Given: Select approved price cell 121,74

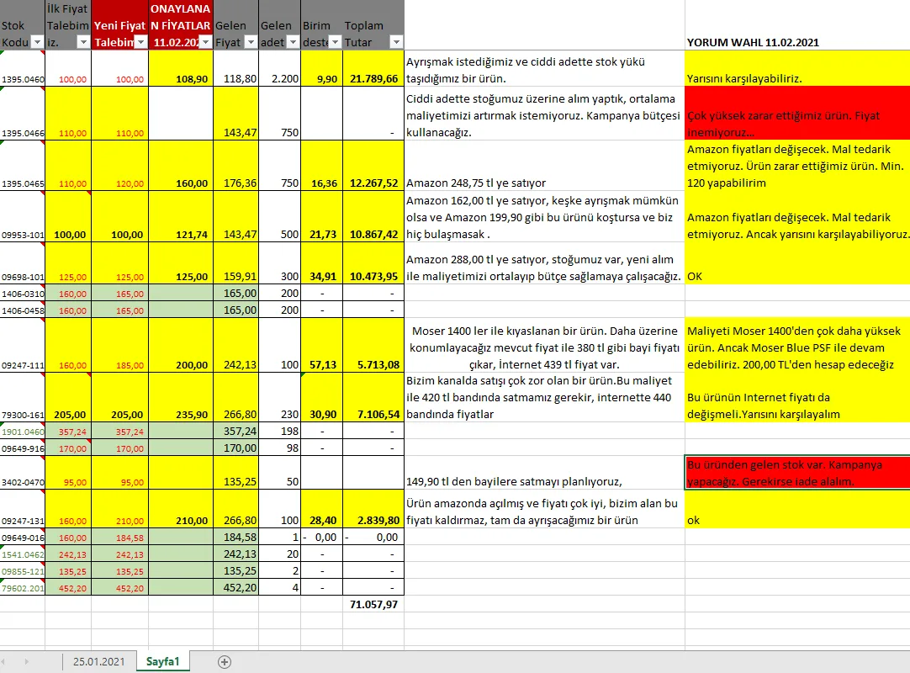Looking at the screenshot, I should (x=181, y=216).
